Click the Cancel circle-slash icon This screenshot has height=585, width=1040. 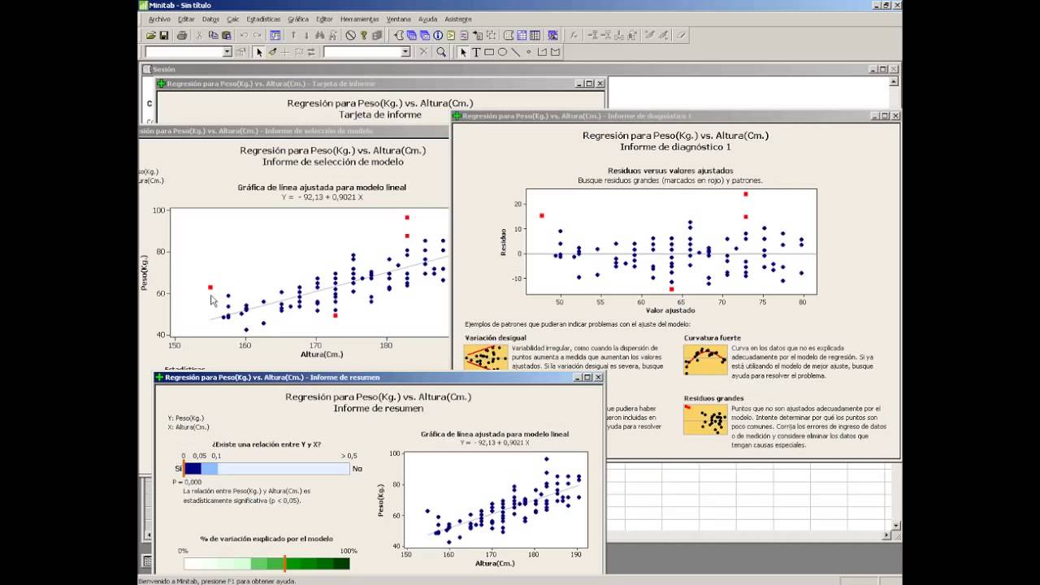351,35
